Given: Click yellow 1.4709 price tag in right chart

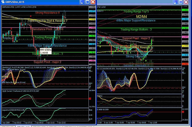Looking at the screenshot, I should (x=185, y=46).
